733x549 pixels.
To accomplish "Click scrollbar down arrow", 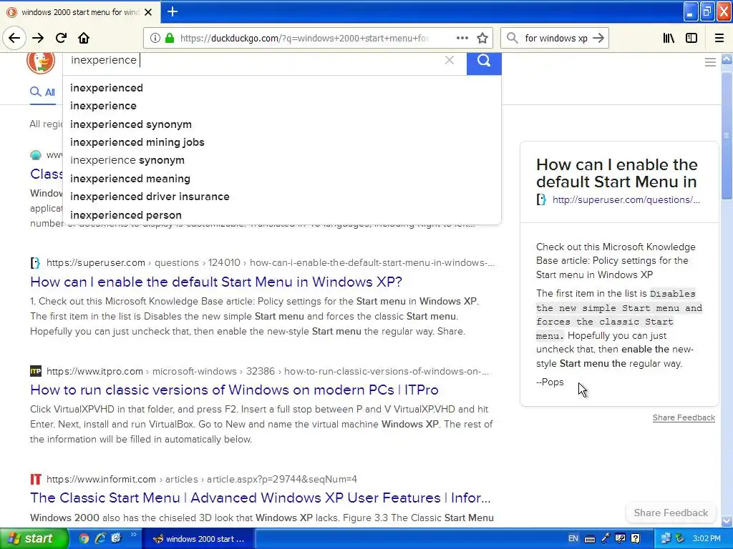I will point(727,521).
